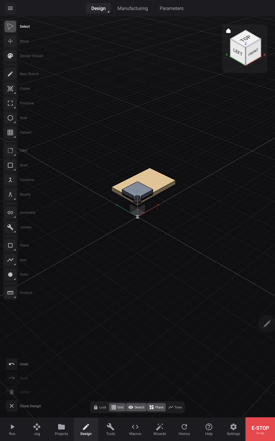Select the Fillet tool
Image resolution: width=275 pixels, height=441 pixels.
pyautogui.click(x=10, y=151)
